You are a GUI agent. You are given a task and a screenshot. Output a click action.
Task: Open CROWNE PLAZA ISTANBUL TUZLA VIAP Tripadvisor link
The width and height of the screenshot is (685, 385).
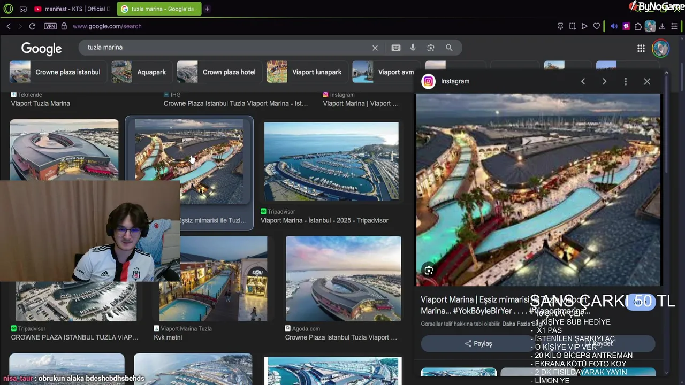coord(74,337)
